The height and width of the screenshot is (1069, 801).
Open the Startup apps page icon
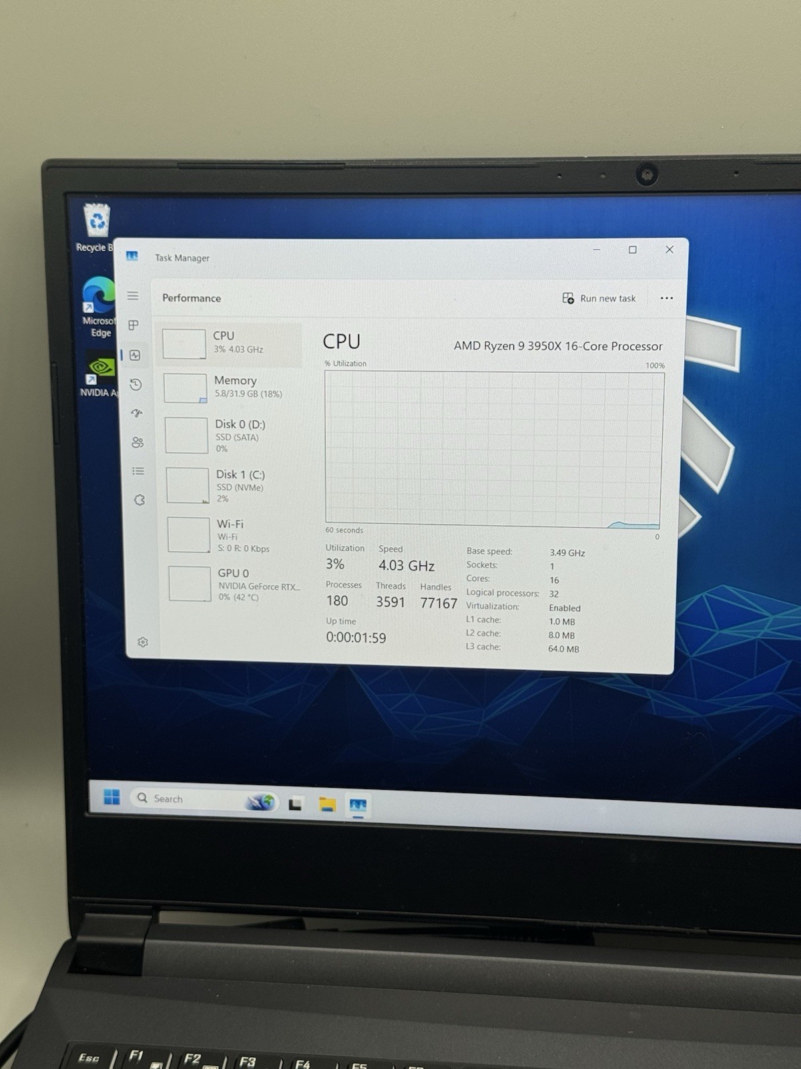pyautogui.click(x=137, y=413)
